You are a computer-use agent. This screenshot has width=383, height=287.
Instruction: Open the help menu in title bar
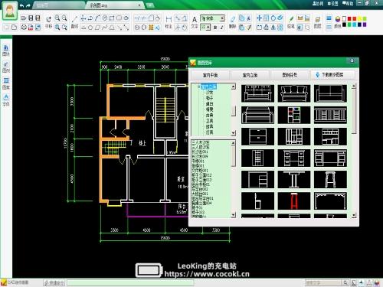(348, 4)
